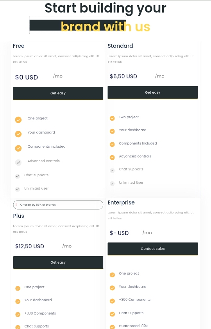Viewport: 211px width, 329px height.
Task: Click the orange check icon beside Free plan's One project
Action: [18, 120]
